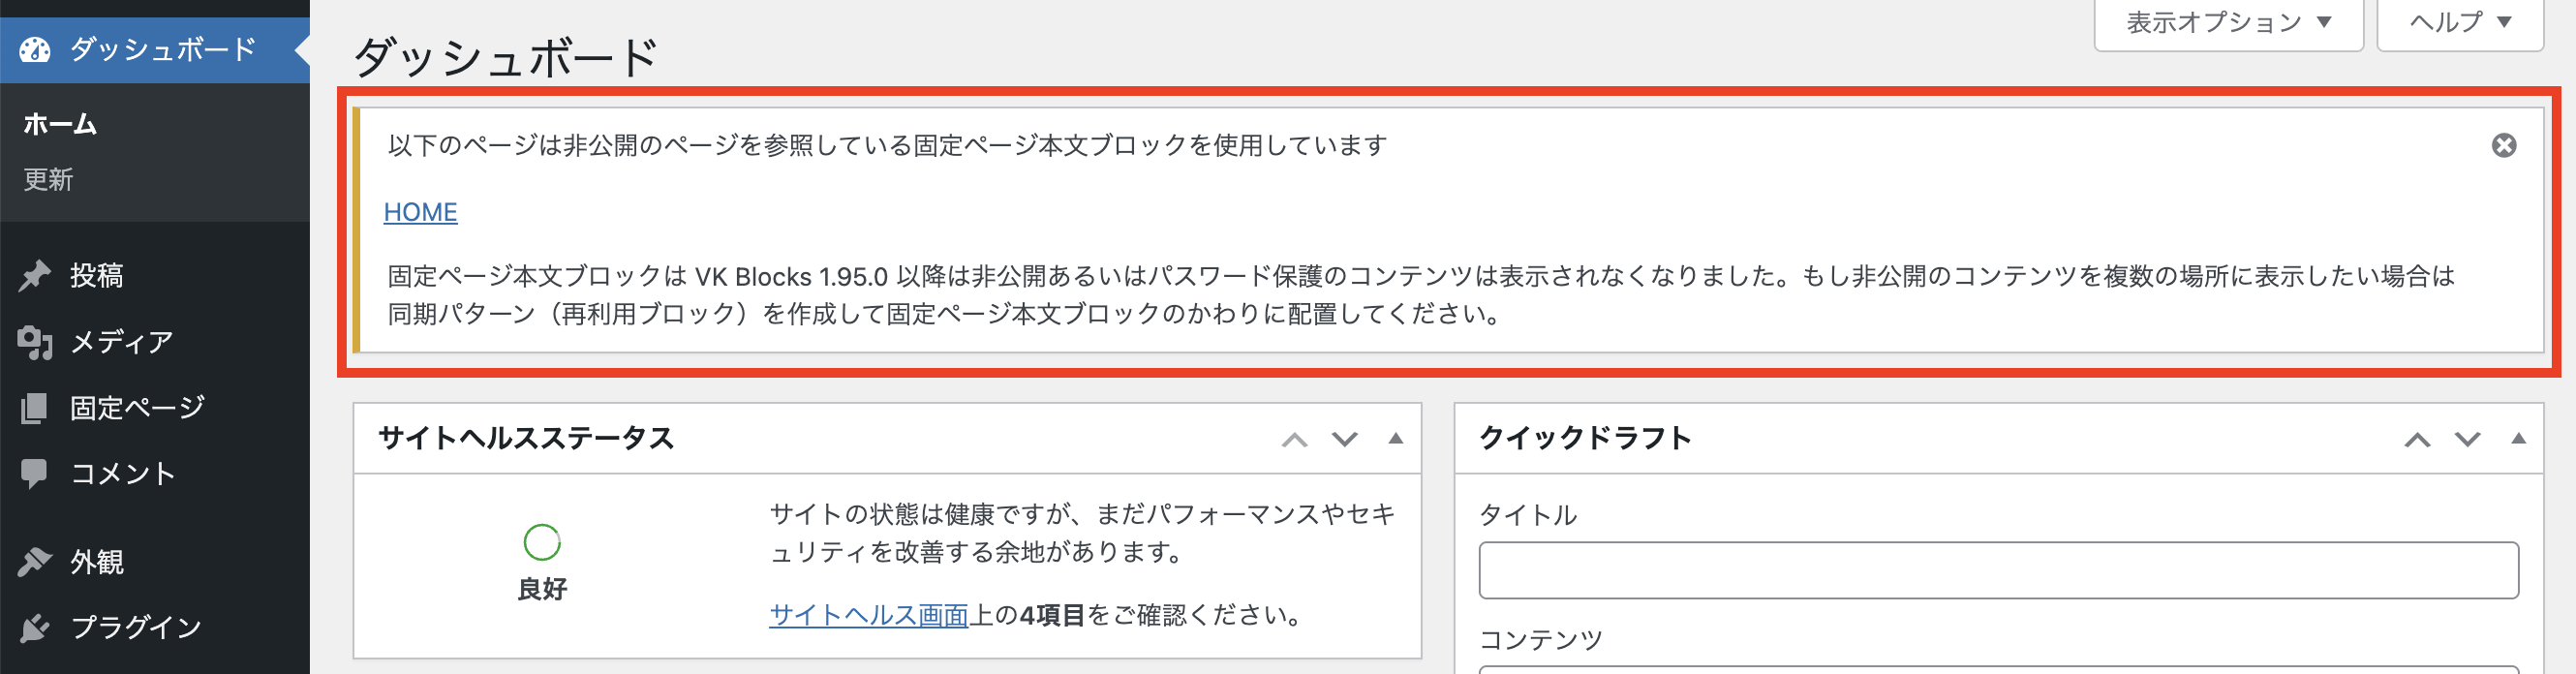Image resolution: width=2576 pixels, height=674 pixels.
Task: Open the HOME page link in the notice
Action: (420, 212)
